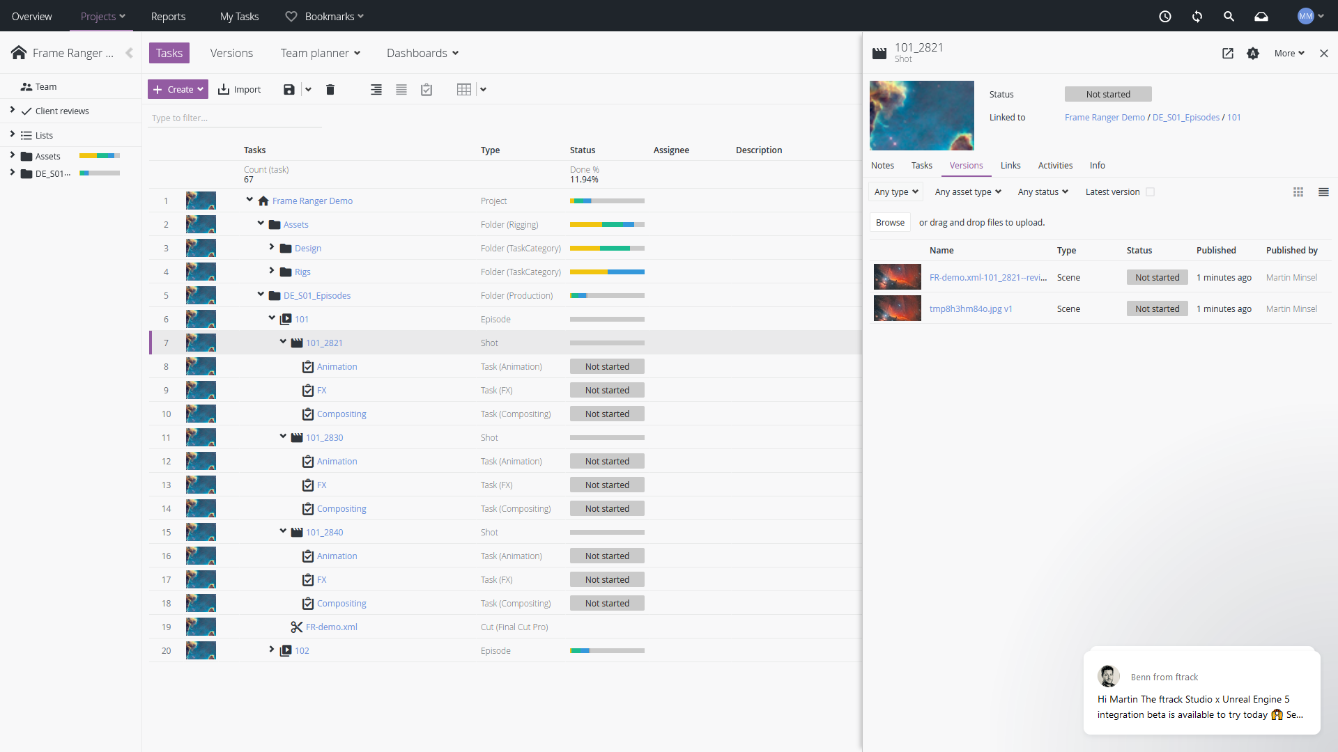Open the spreadsheet columns grid icon
Viewport: 1338px width, 752px height.
coord(464,89)
